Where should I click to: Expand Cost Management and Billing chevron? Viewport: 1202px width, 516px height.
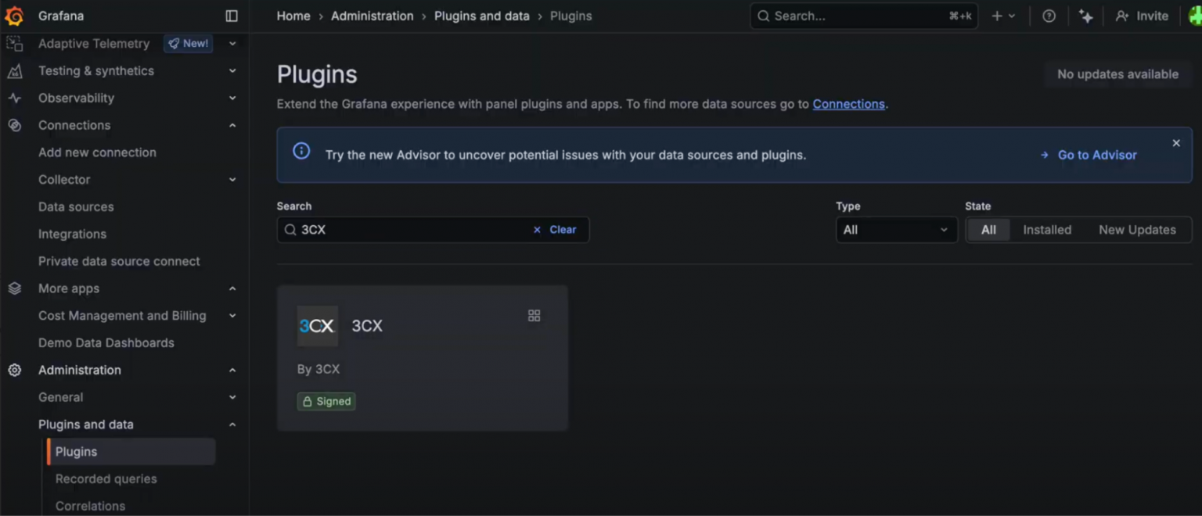click(x=232, y=316)
